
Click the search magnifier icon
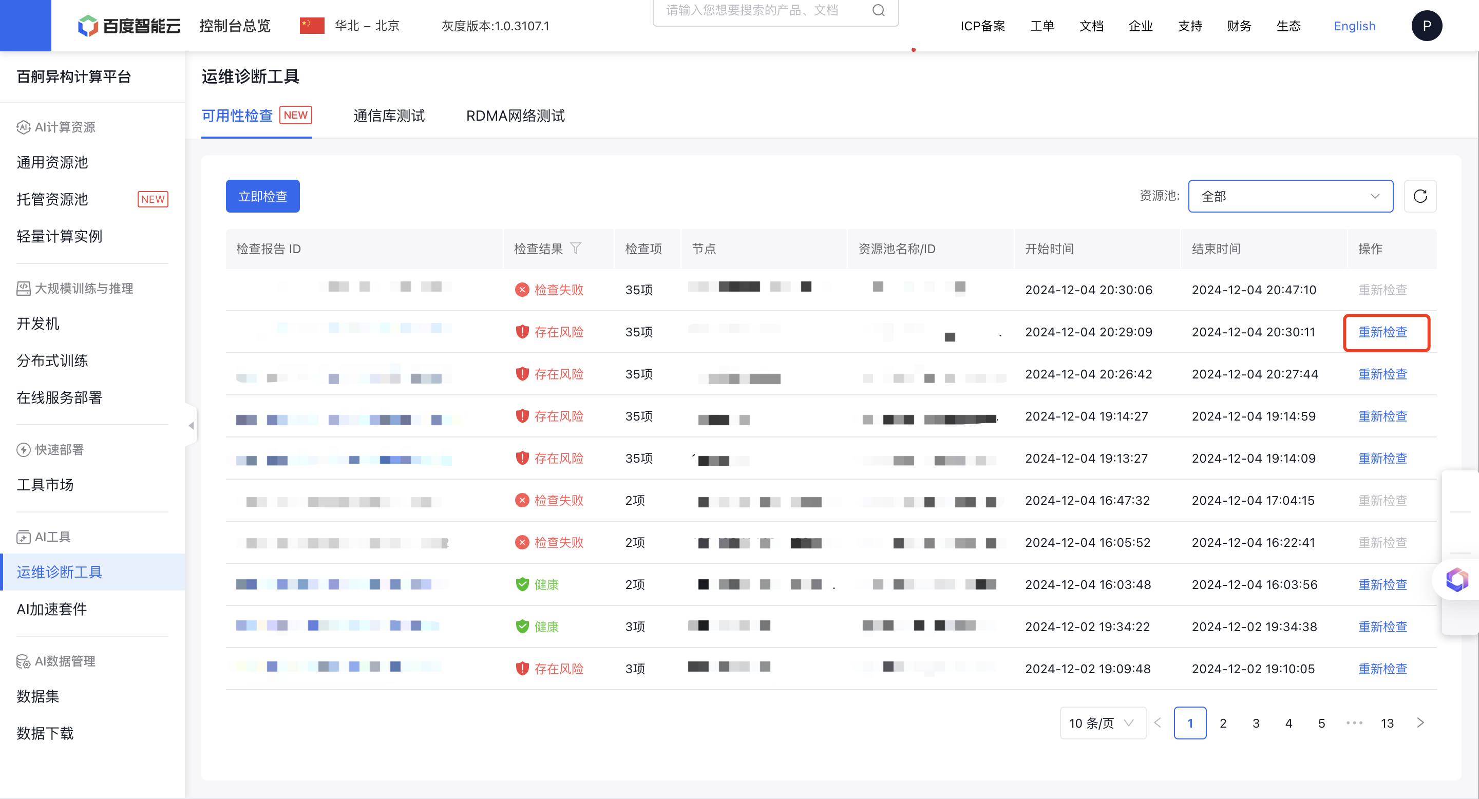879,10
